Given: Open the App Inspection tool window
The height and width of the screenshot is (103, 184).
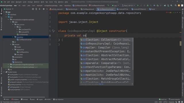Looking at the screenshot, I should (x=58, y=99).
